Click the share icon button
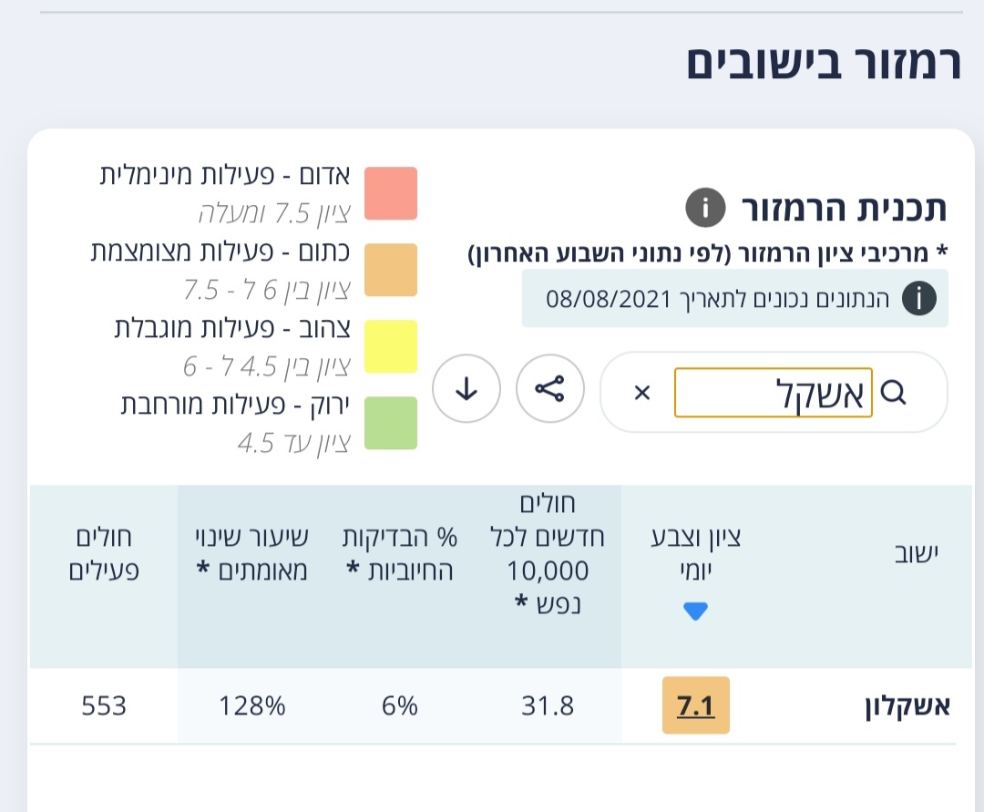984x812 pixels. click(549, 389)
